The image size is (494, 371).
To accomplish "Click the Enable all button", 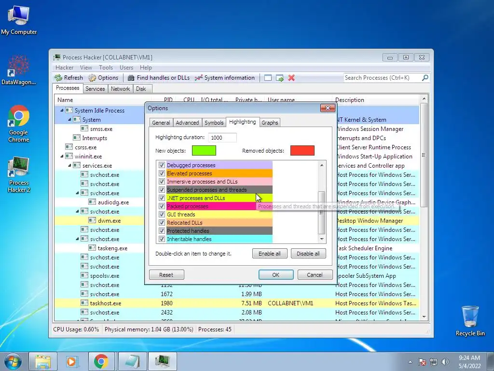I will (269, 254).
